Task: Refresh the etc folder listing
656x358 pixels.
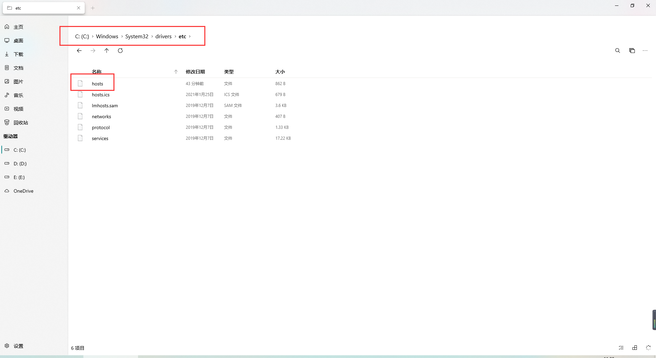Action: point(120,51)
